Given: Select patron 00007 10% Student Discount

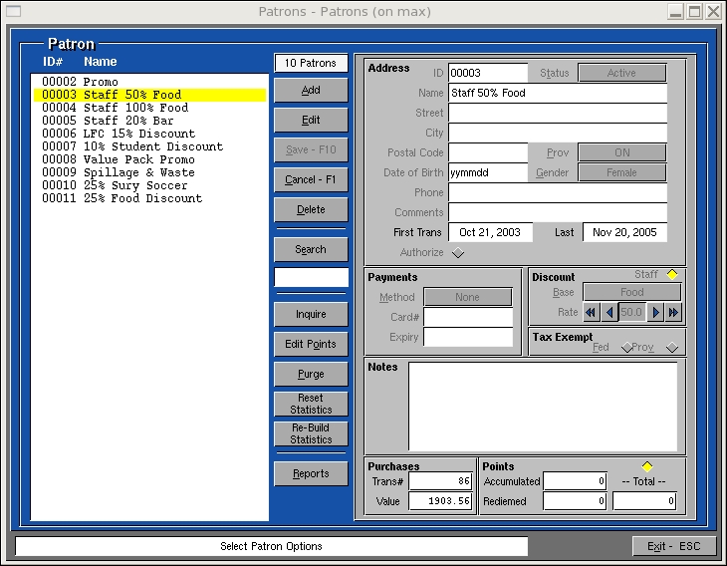Looking at the screenshot, I should 149,146.
